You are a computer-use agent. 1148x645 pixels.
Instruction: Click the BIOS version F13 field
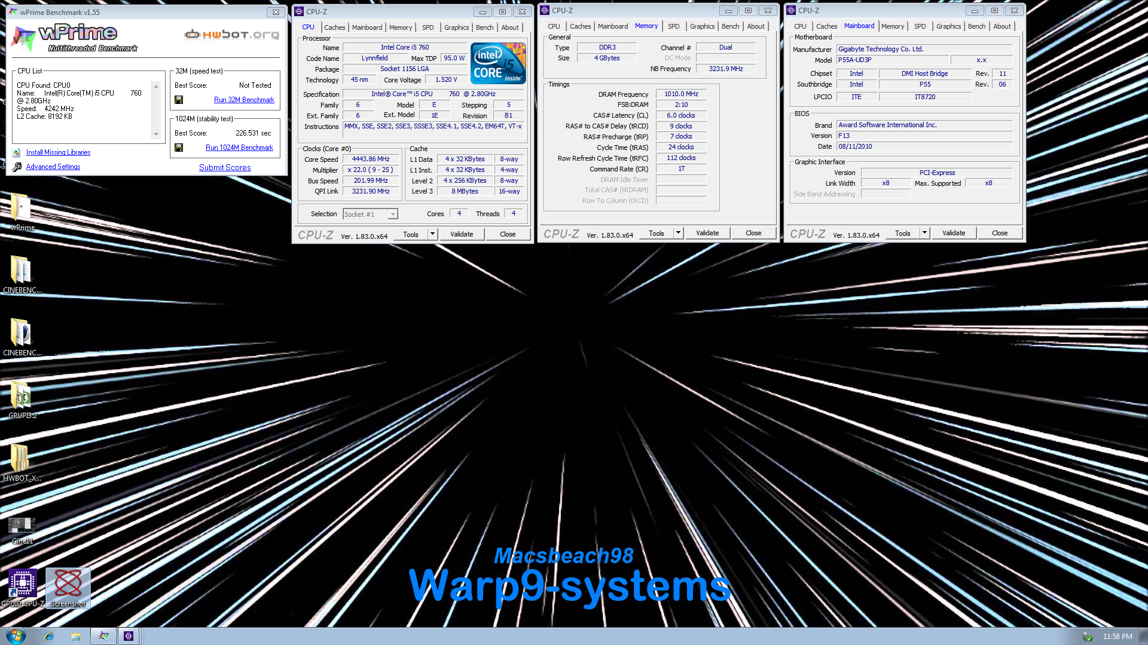point(924,136)
